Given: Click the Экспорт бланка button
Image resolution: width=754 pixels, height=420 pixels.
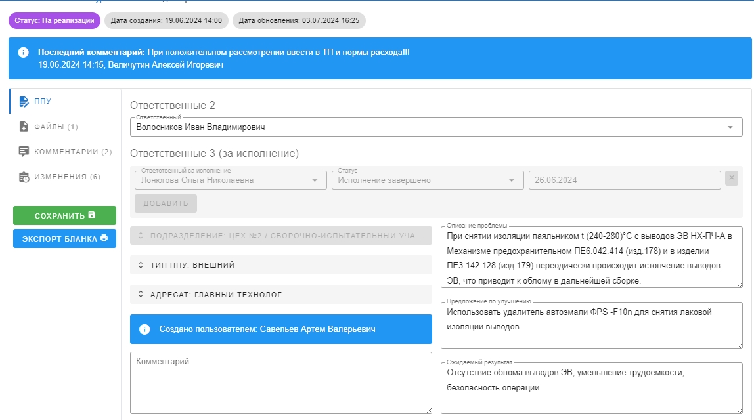Looking at the screenshot, I should click(64, 239).
